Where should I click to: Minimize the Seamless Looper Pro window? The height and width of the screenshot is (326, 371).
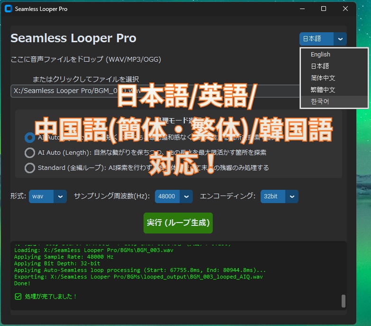click(x=302, y=9)
